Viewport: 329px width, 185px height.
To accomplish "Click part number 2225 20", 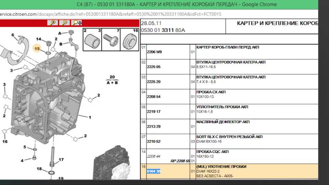I will coord(154,82).
